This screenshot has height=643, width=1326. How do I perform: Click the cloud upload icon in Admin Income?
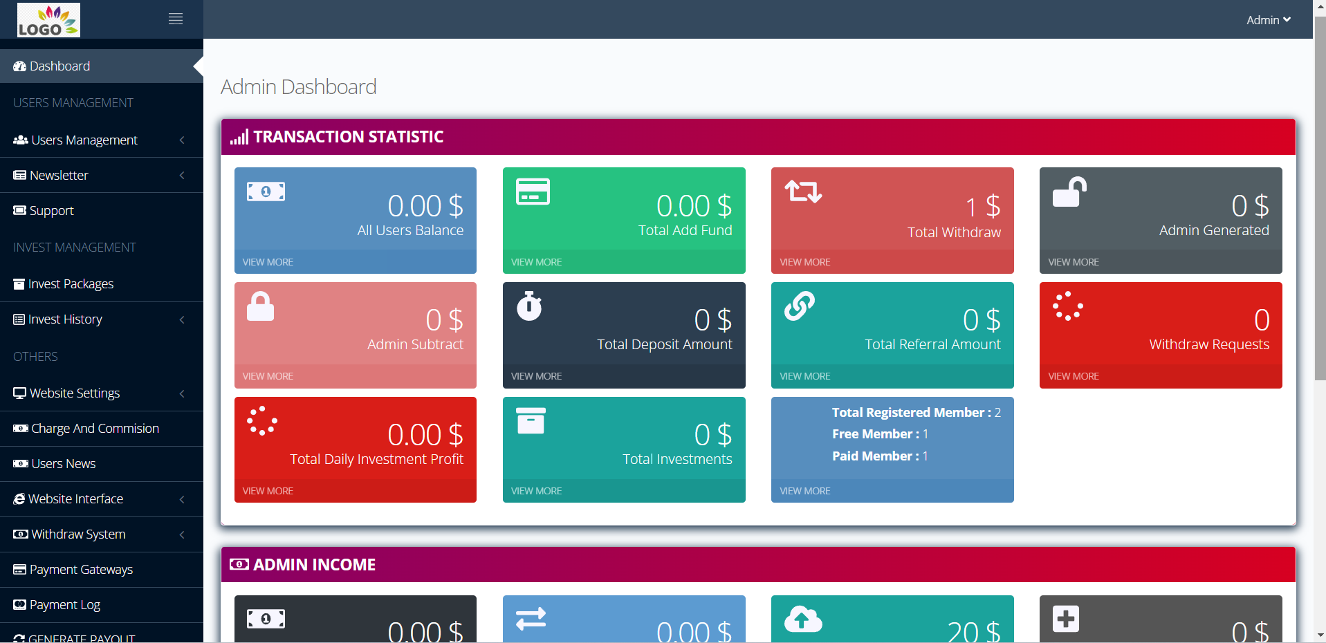pyautogui.click(x=803, y=619)
